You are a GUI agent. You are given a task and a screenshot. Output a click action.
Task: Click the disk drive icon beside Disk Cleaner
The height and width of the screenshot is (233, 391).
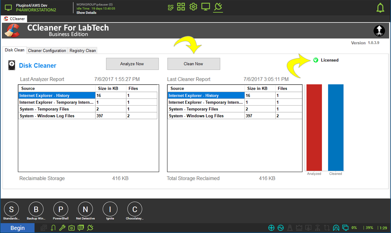coord(12,65)
